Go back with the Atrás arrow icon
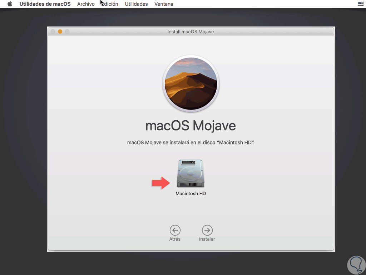Screen dimensions: 366x275 point(175,230)
